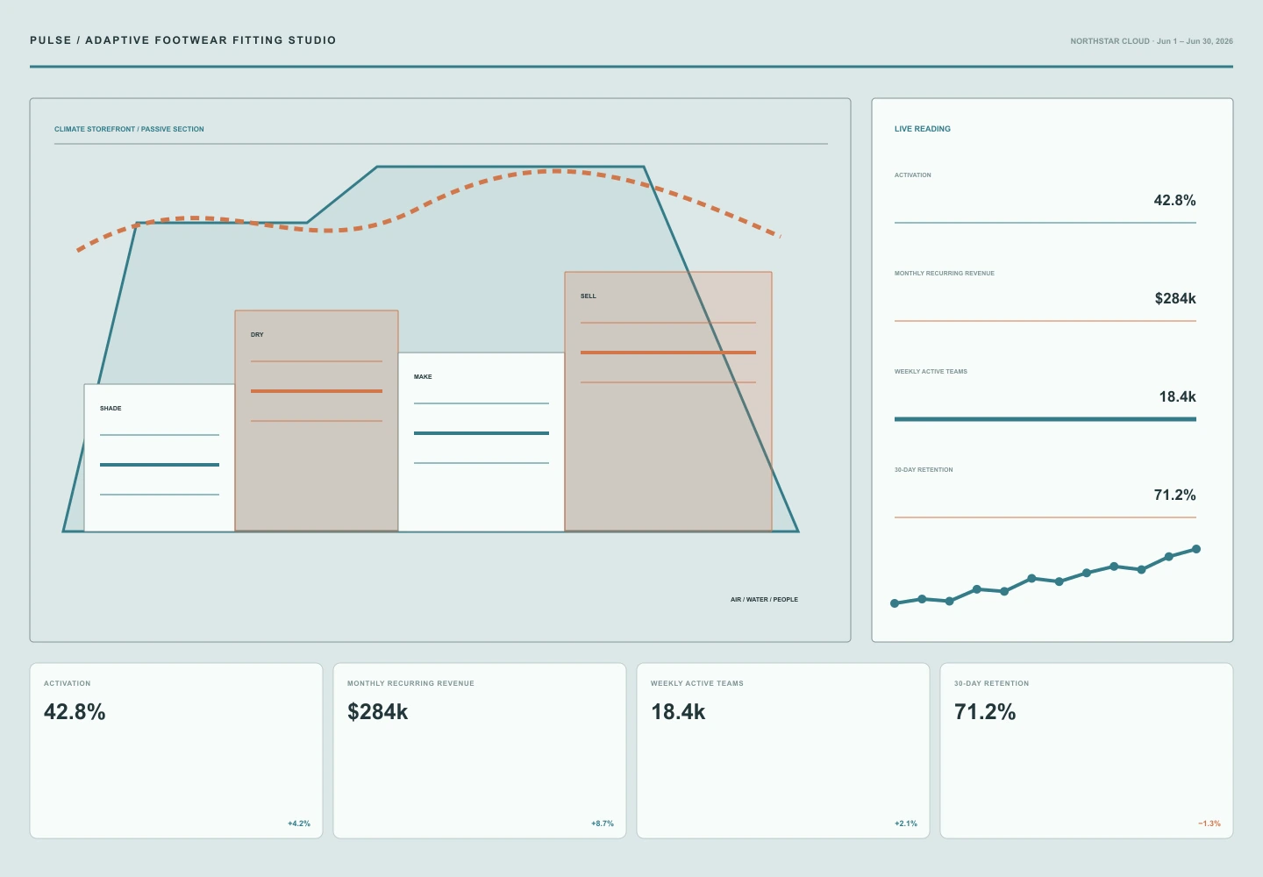This screenshot has width=1263, height=877.
Task: Open the 30-Day Retention card
Action: pyautogui.click(x=1087, y=751)
